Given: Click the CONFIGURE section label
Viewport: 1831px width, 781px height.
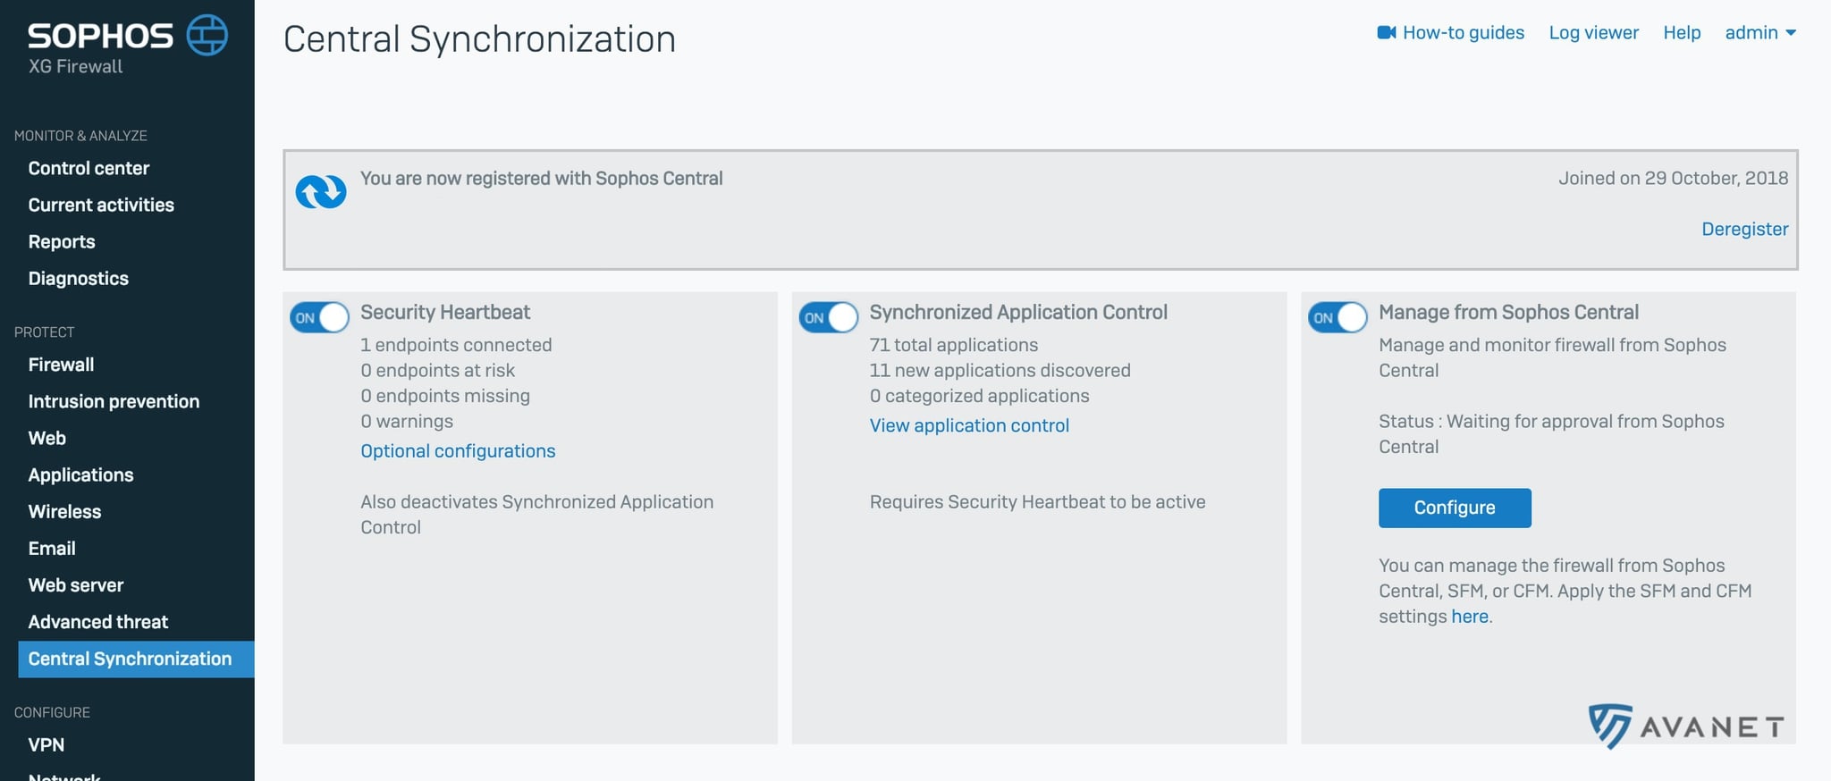Looking at the screenshot, I should click(x=52, y=712).
